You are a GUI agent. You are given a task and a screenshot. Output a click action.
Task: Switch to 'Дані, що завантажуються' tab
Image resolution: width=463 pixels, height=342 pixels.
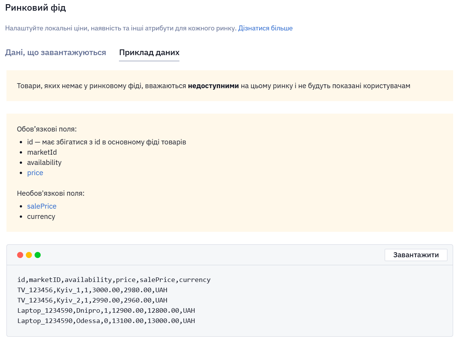(x=55, y=52)
